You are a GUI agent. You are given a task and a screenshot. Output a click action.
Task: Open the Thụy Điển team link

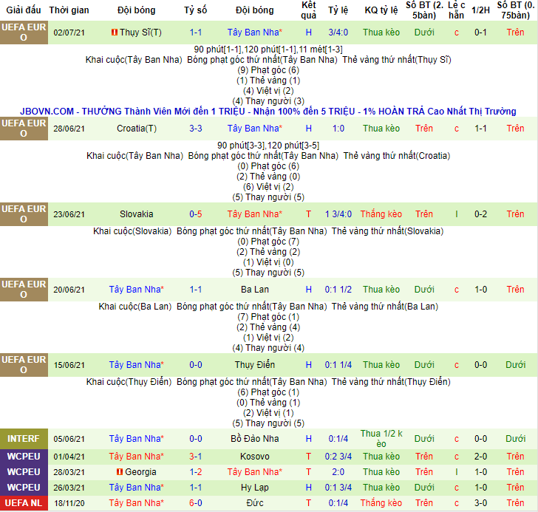[254, 365]
